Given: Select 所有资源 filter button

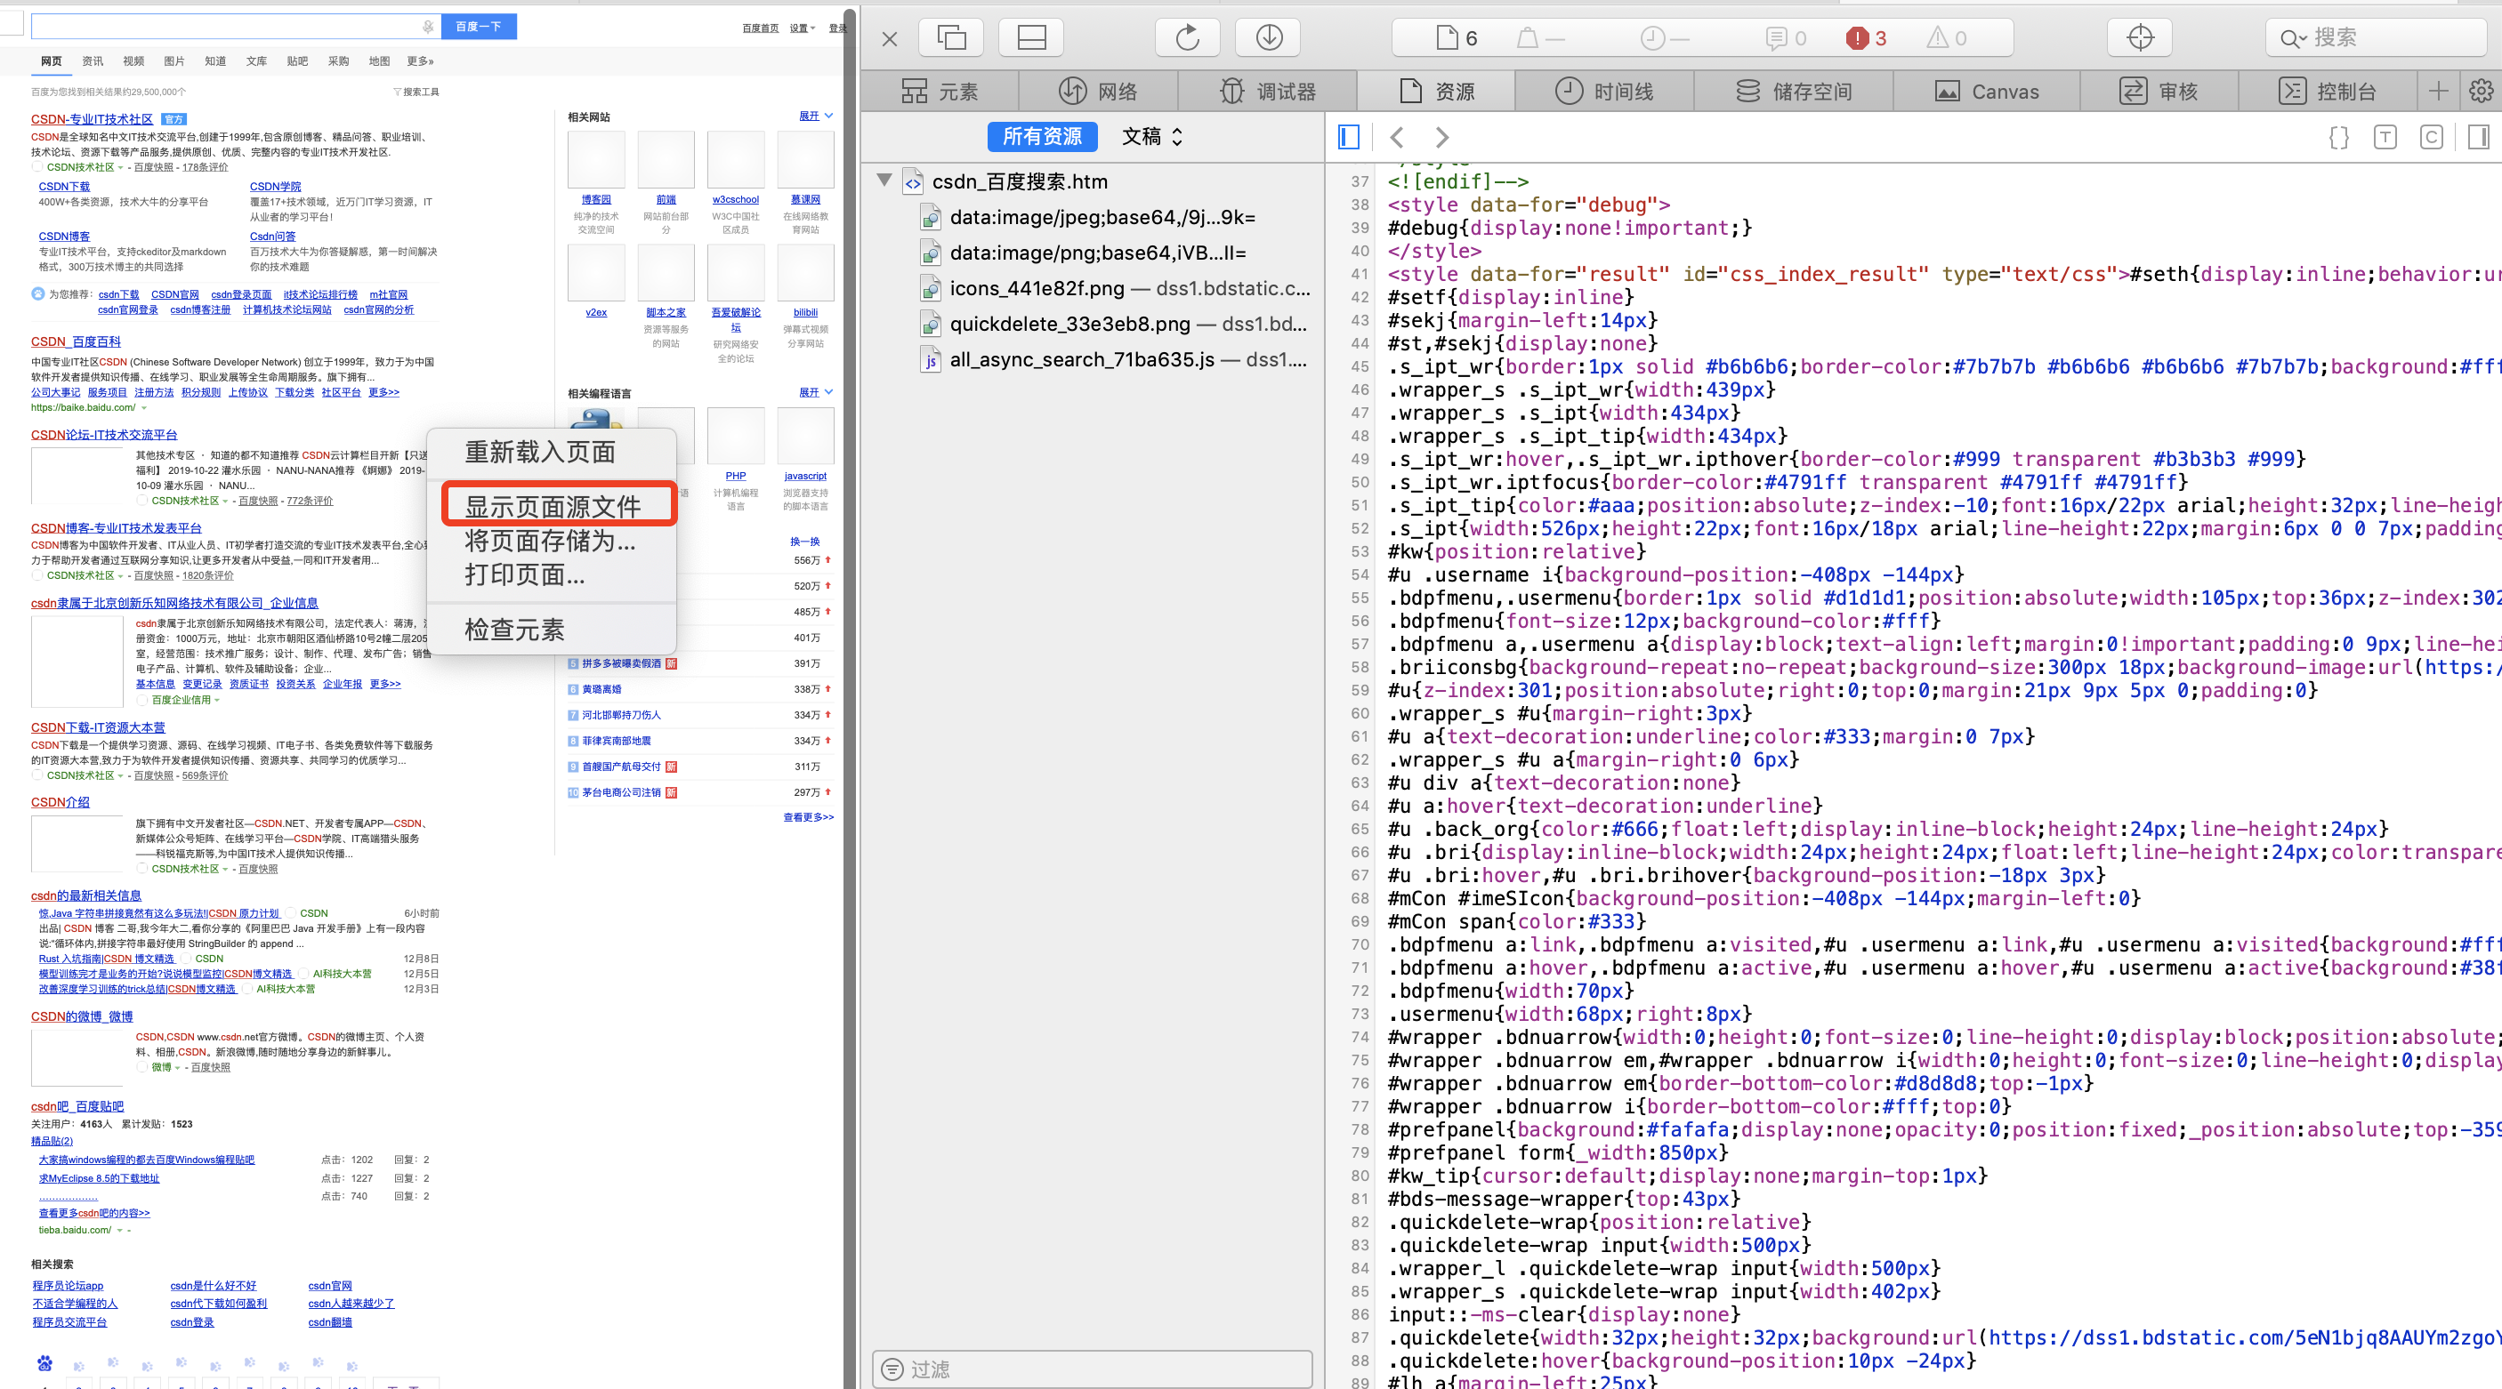Looking at the screenshot, I should point(1042,137).
